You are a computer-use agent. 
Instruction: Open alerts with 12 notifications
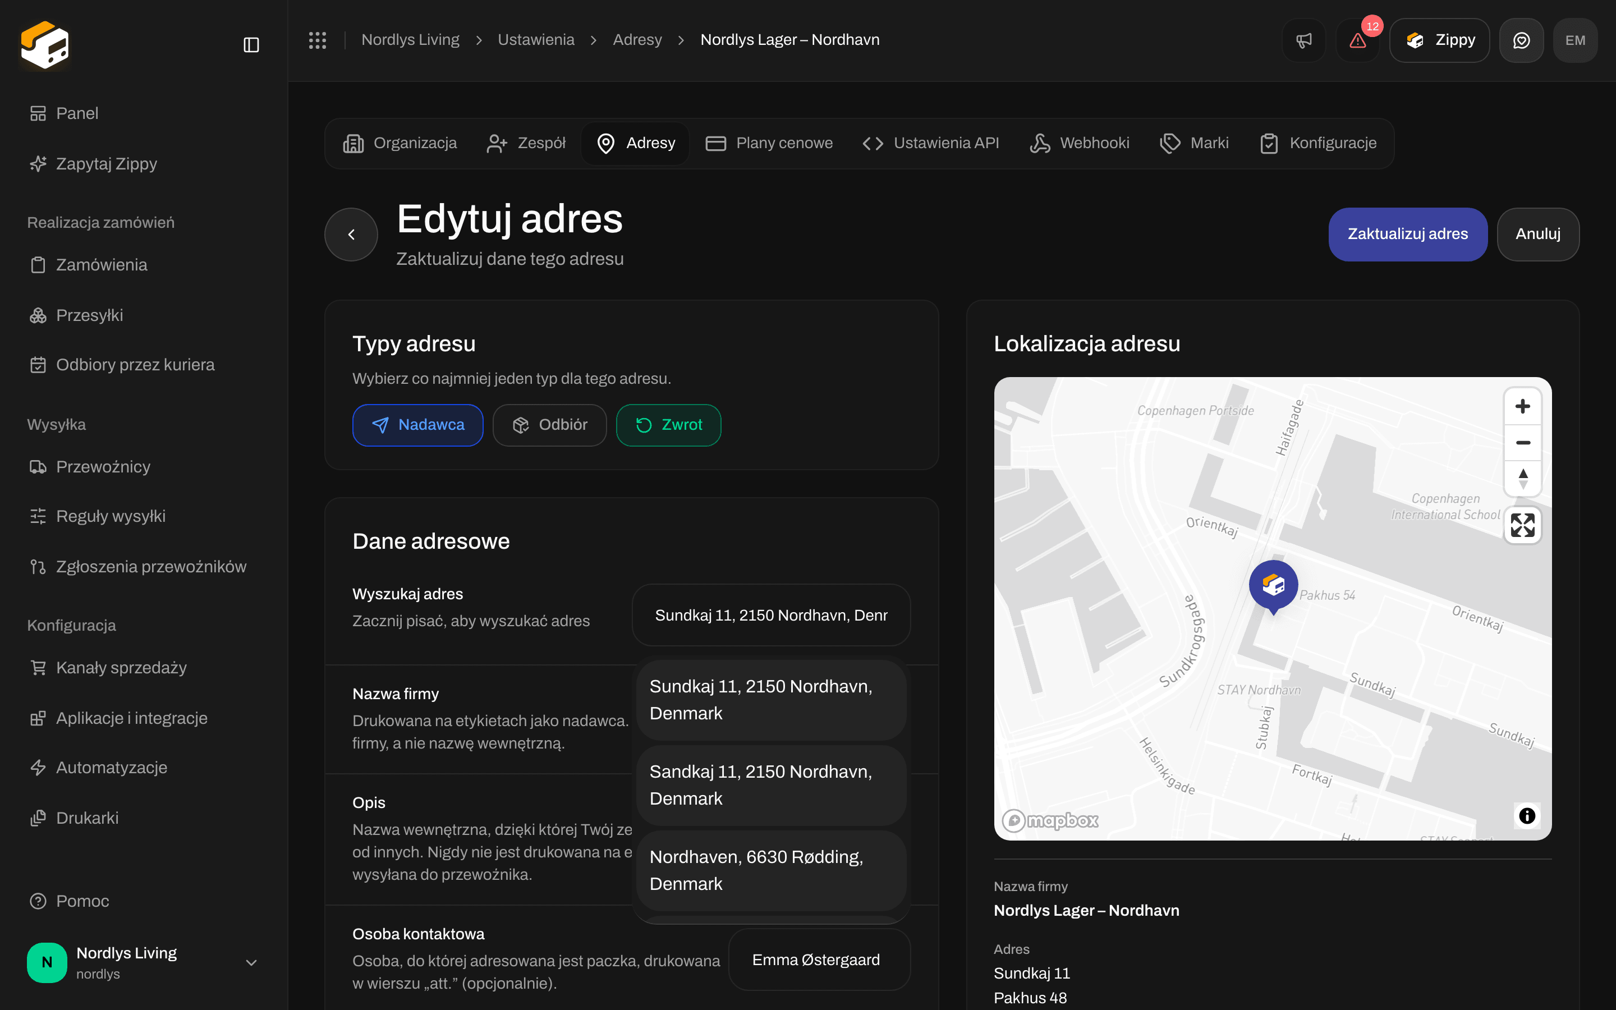[x=1357, y=40]
